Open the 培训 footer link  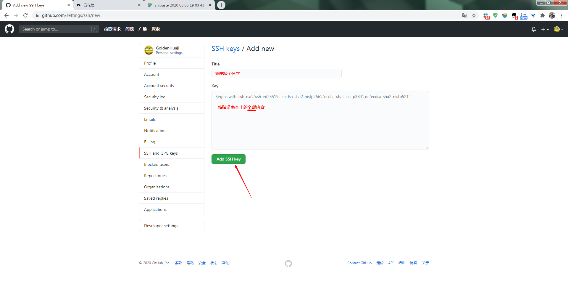402,263
